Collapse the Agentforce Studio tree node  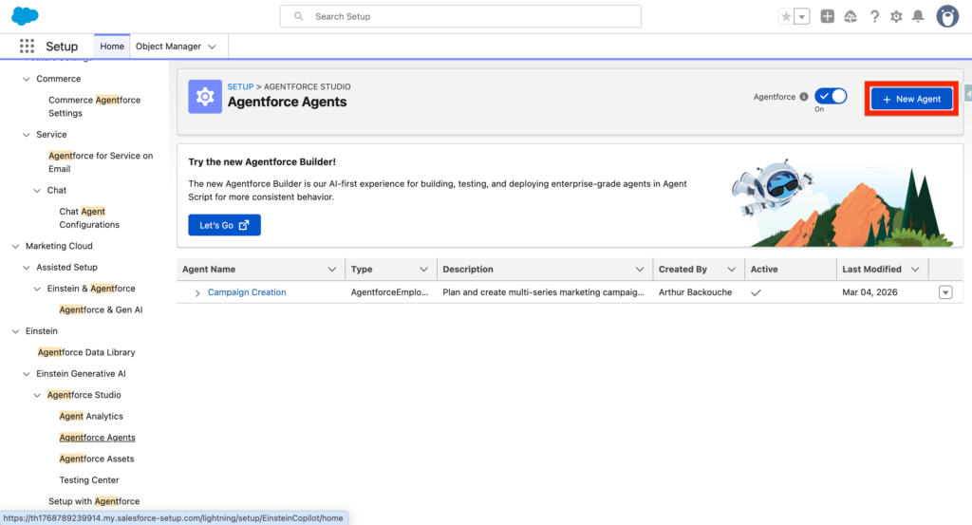37,395
